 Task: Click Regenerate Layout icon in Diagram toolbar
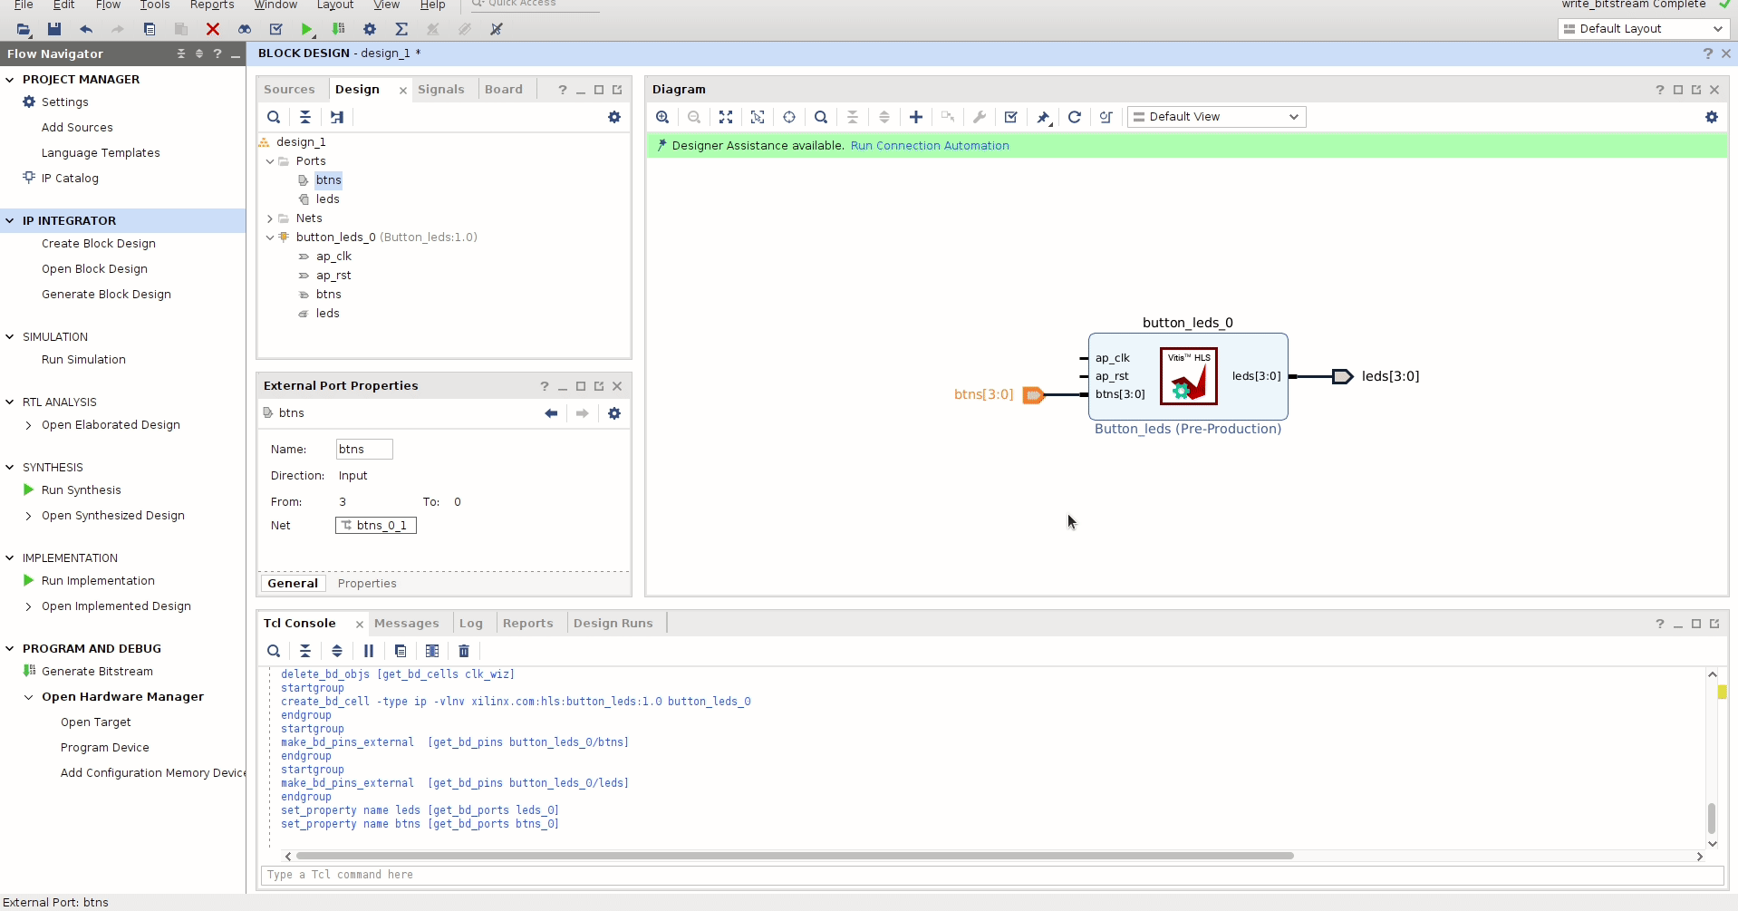[1075, 117]
